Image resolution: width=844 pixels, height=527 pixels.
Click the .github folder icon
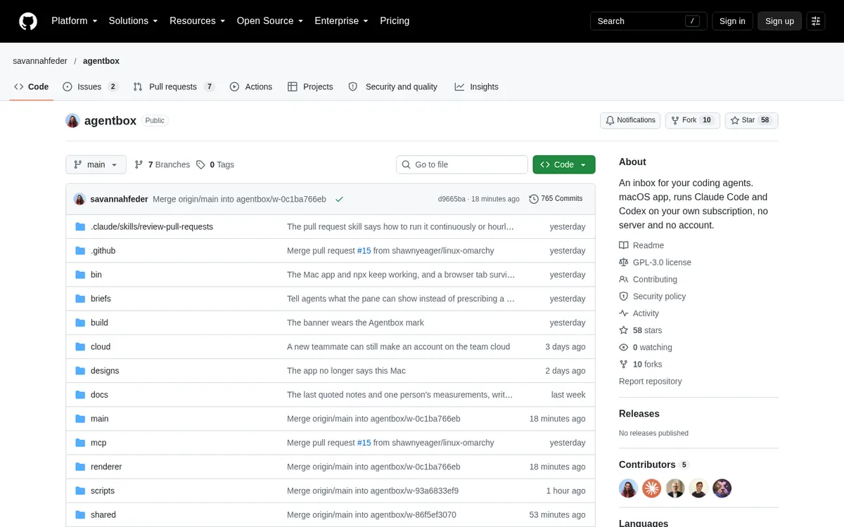(x=80, y=251)
